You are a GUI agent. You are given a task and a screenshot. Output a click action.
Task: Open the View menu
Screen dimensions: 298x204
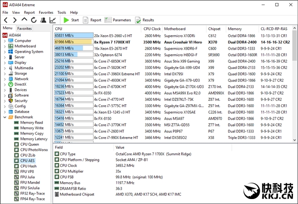tap(16, 12)
